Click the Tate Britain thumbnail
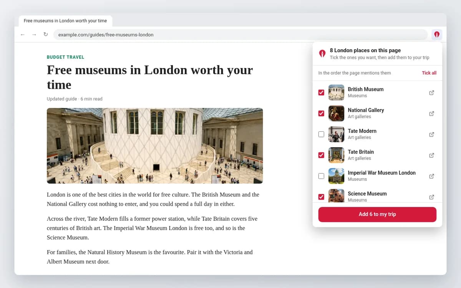Image resolution: width=461 pixels, height=288 pixels. tap(336, 155)
